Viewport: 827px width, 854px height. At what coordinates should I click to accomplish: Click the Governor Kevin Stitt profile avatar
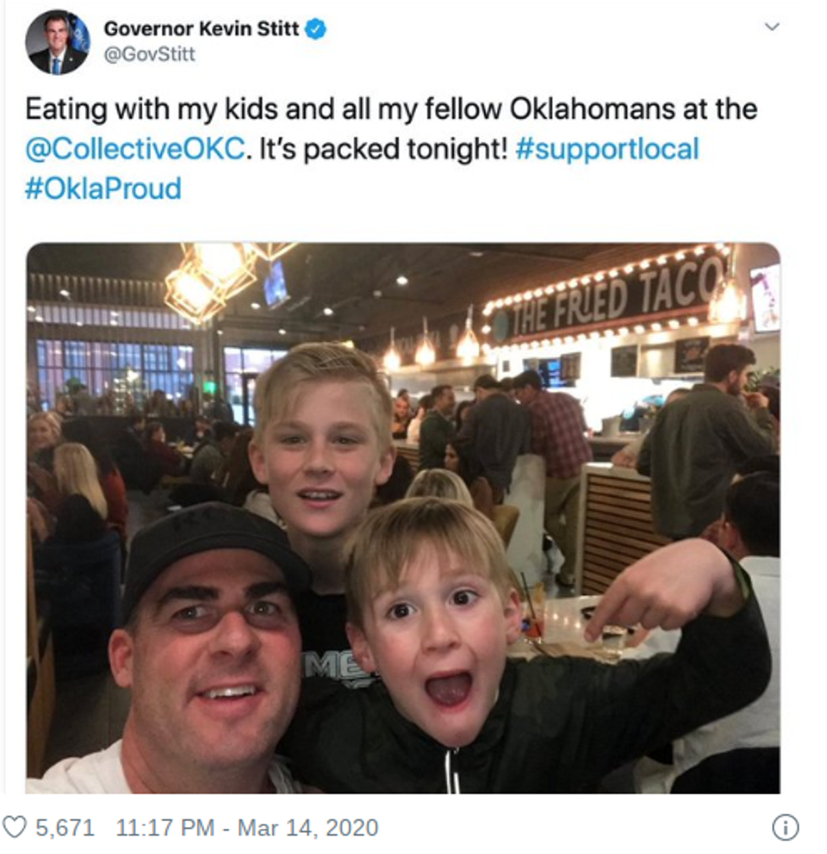57,42
